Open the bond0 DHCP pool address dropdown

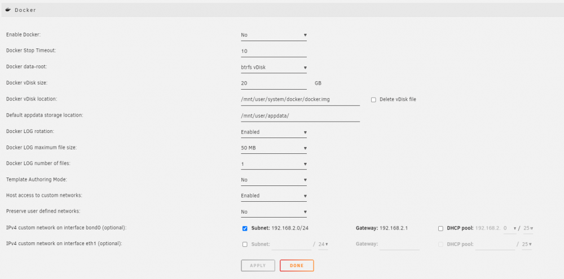coord(510,228)
